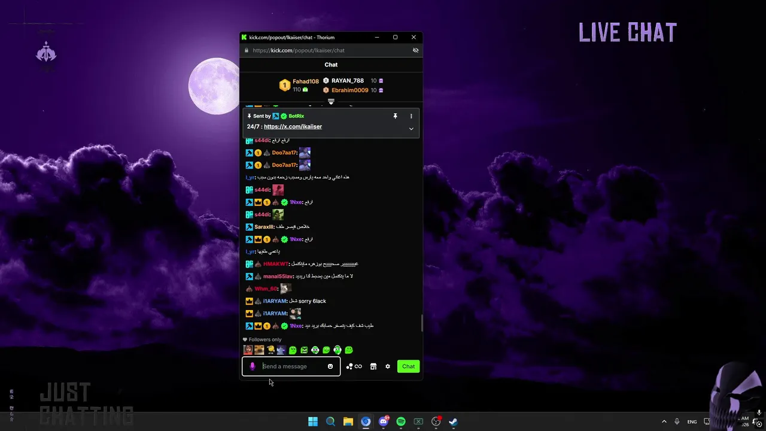
Task: Open the x.com/ikaiiser link
Action: pyautogui.click(x=293, y=126)
